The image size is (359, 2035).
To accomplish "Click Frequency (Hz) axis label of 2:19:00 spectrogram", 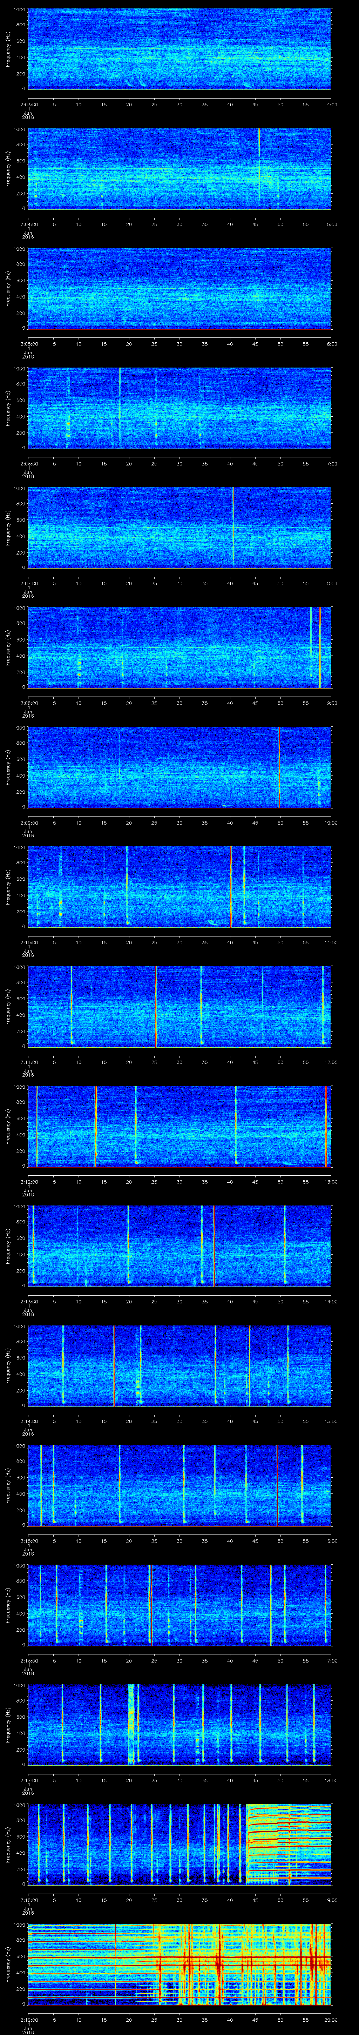I will 8,1965.
